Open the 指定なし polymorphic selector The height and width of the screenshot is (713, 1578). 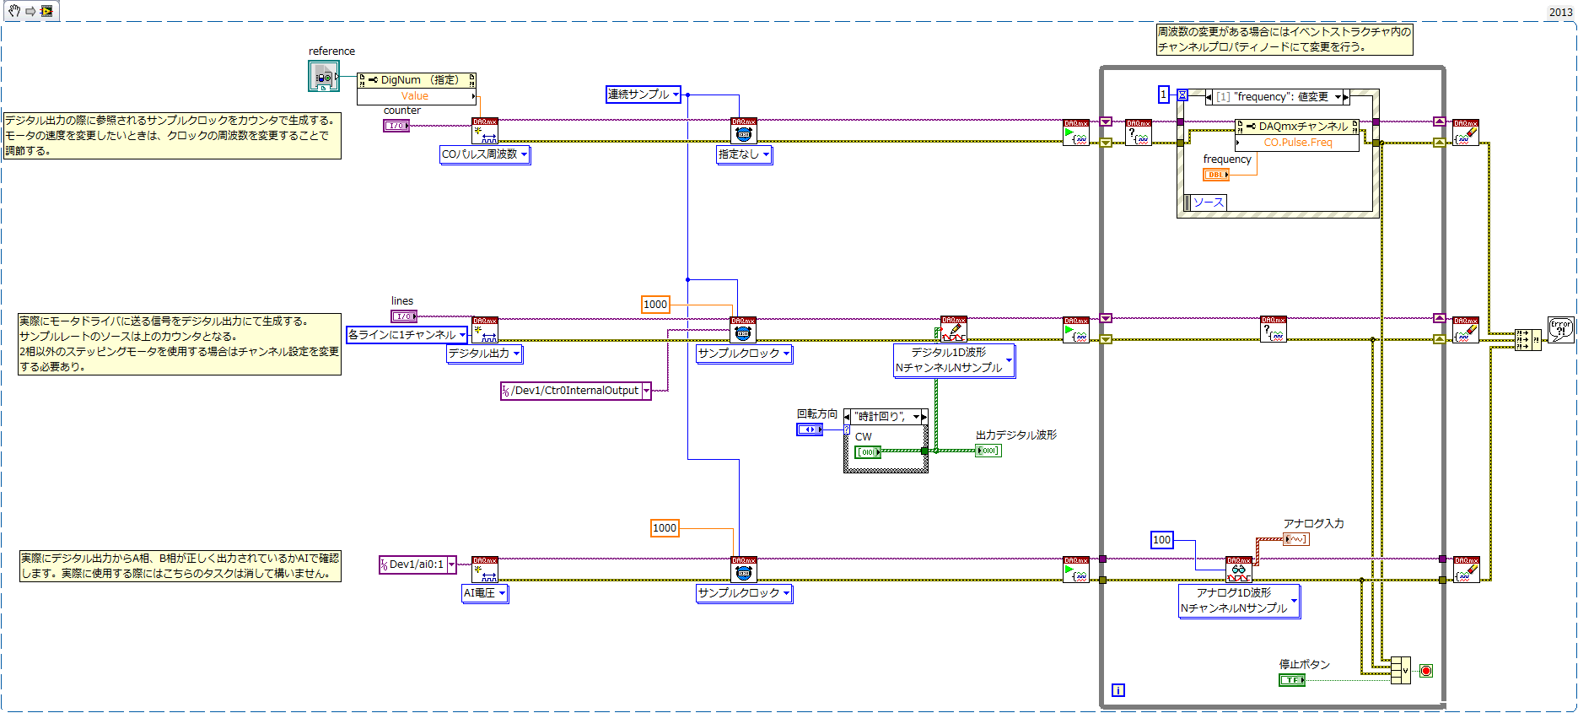click(744, 154)
